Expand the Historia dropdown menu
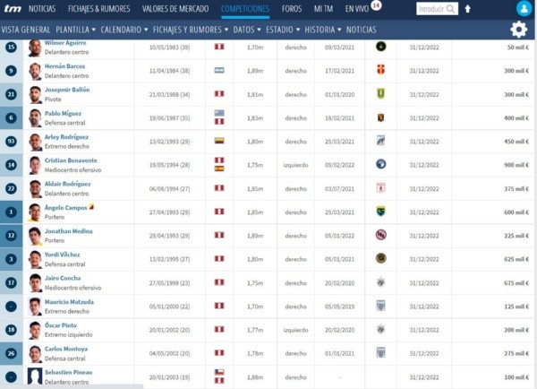 pyautogui.click(x=319, y=30)
